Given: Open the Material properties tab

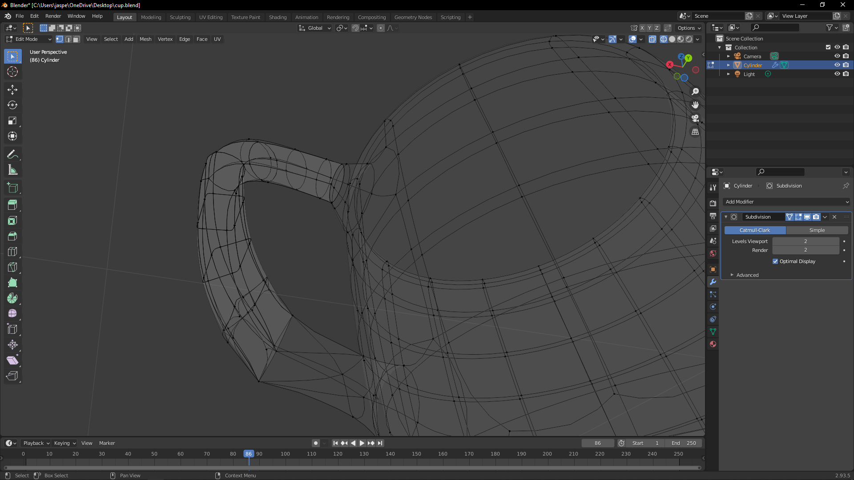Looking at the screenshot, I should [x=713, y=344].
